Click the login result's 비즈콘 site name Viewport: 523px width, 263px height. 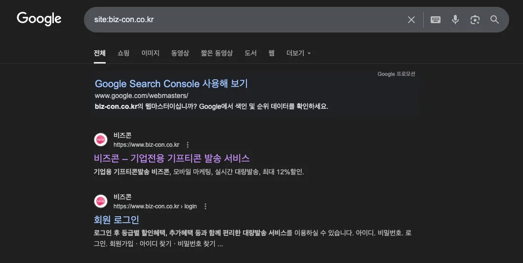[122, 197]
